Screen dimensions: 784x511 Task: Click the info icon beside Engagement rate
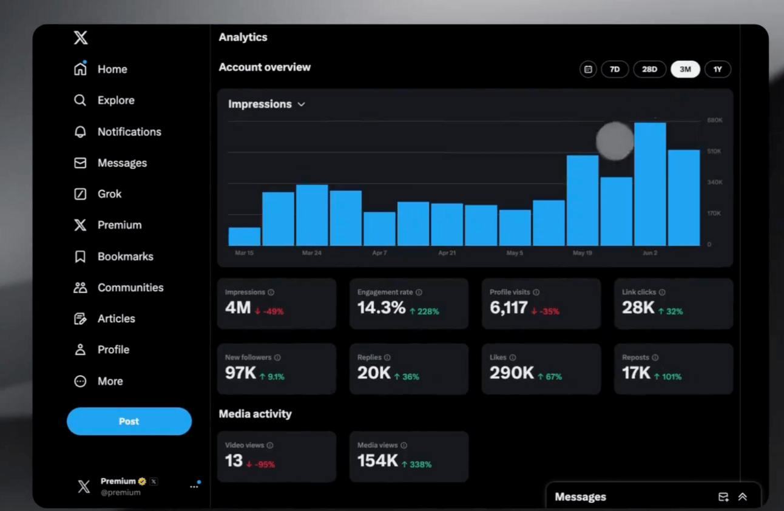[x=419, y=293]
